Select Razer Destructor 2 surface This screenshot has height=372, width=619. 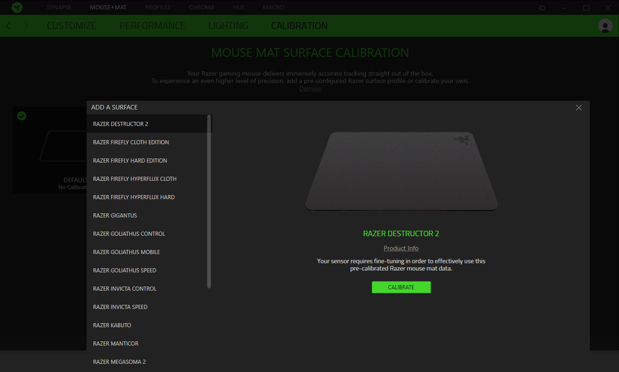click(147, 124)
